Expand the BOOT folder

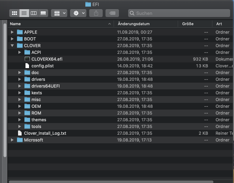12,39
